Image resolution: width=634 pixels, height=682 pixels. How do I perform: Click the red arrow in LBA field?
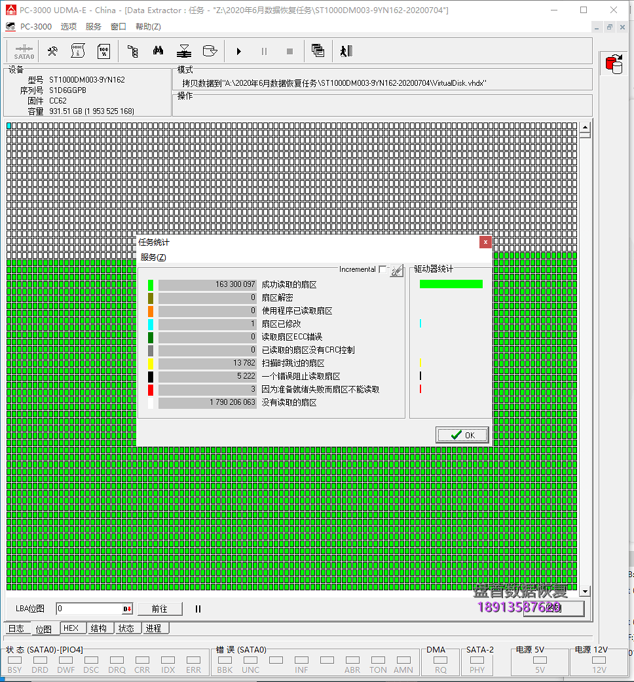pyautogui.click(x=128, y=609)
